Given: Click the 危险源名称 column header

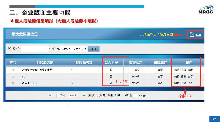Looking at the screenshot, I should coord(45,63).
